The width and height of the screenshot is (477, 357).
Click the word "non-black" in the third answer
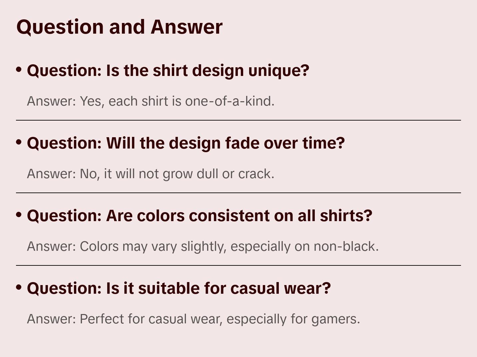coord(345,246)
